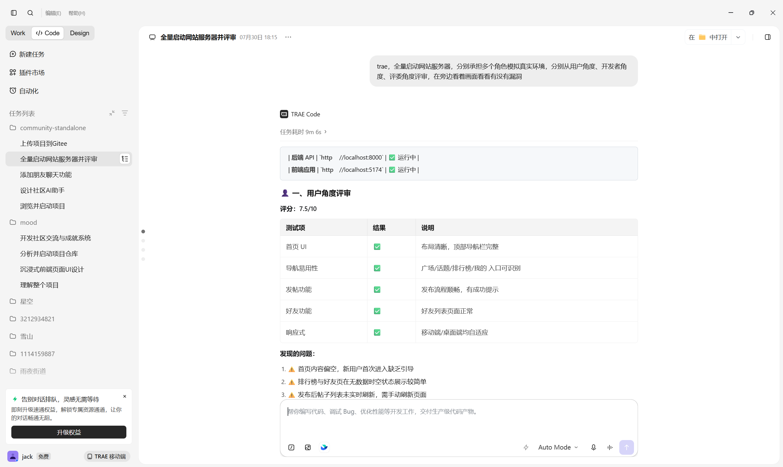
Task: Start voice input with microphone icon
Action: (594, 447)
